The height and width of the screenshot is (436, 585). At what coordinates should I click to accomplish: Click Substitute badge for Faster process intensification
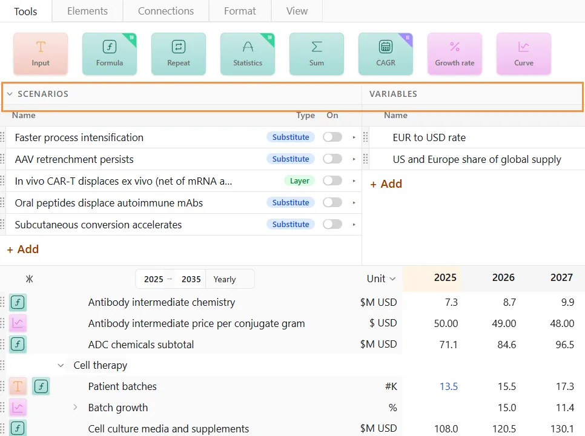tap(290, 137)
